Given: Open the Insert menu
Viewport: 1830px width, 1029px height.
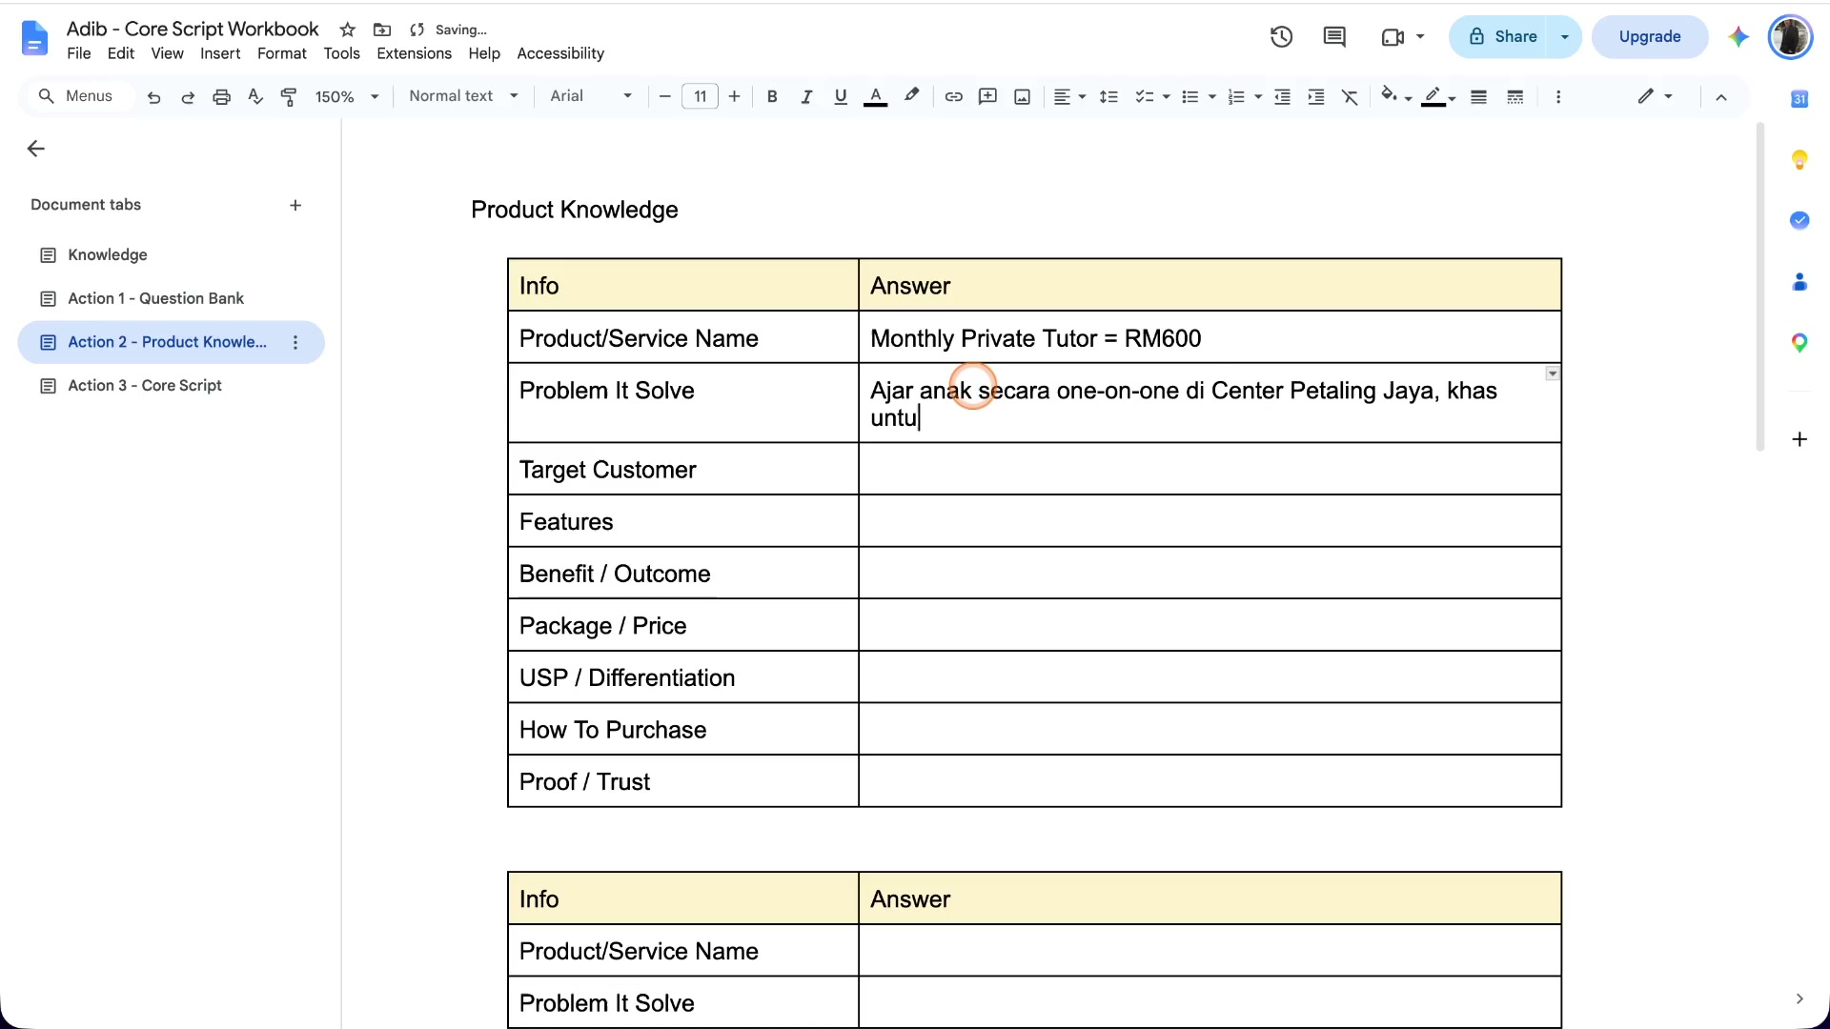Looking at the screenshot, I should 220,54.
